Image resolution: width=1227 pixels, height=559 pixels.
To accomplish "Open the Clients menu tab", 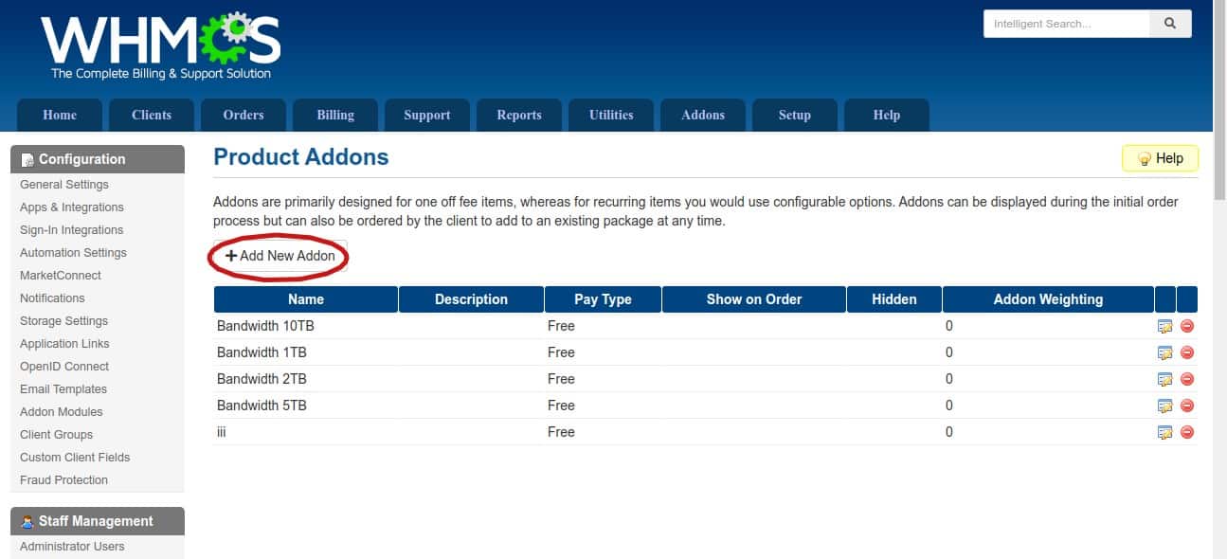I will [x=152, y=115].
